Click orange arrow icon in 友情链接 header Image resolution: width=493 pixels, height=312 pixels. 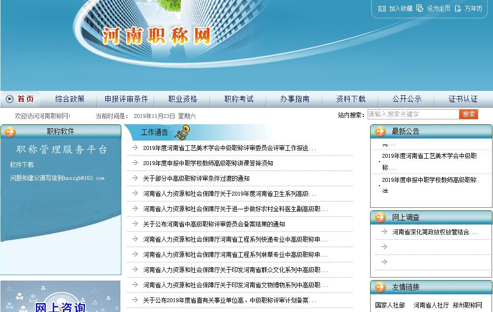[380, 287]
